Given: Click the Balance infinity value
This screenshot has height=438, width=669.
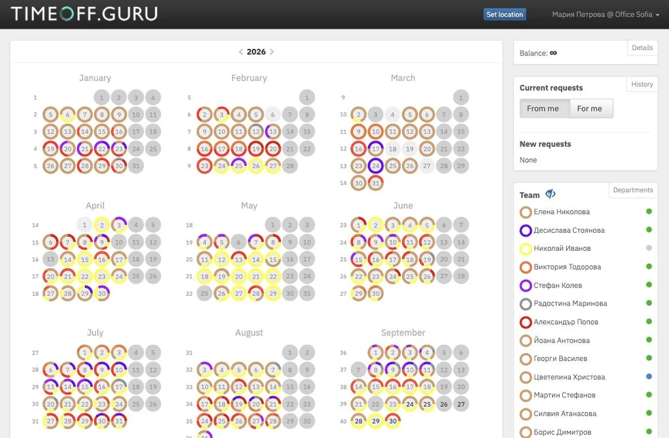Looking at the screenshot, I should tap(553, 53).
